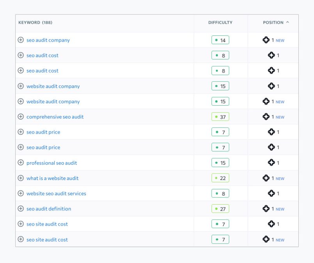Image resolution: width=314 pixels, height=263 pixels.
Task: Click plus icon of 'seo site audit cost' row without NEW
Action: click(21, 224)
